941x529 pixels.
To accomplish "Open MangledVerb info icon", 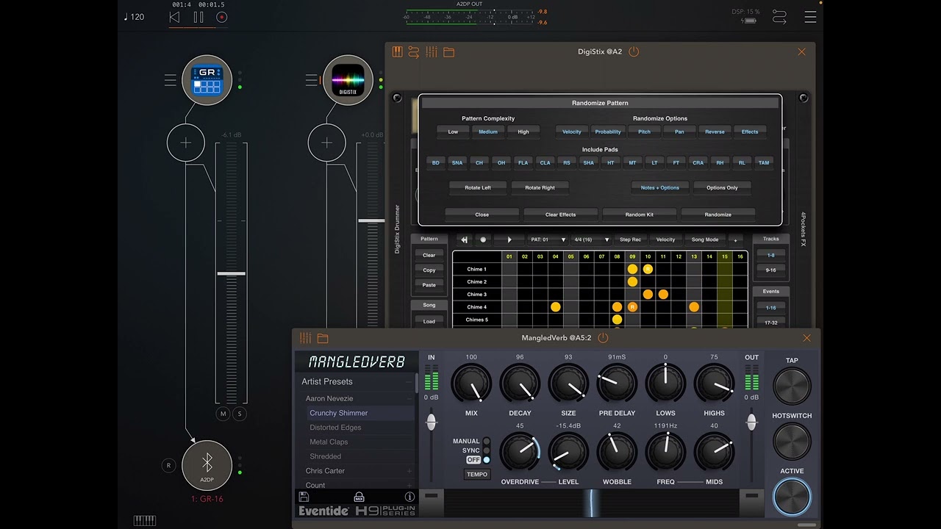I will coord(410,497).
